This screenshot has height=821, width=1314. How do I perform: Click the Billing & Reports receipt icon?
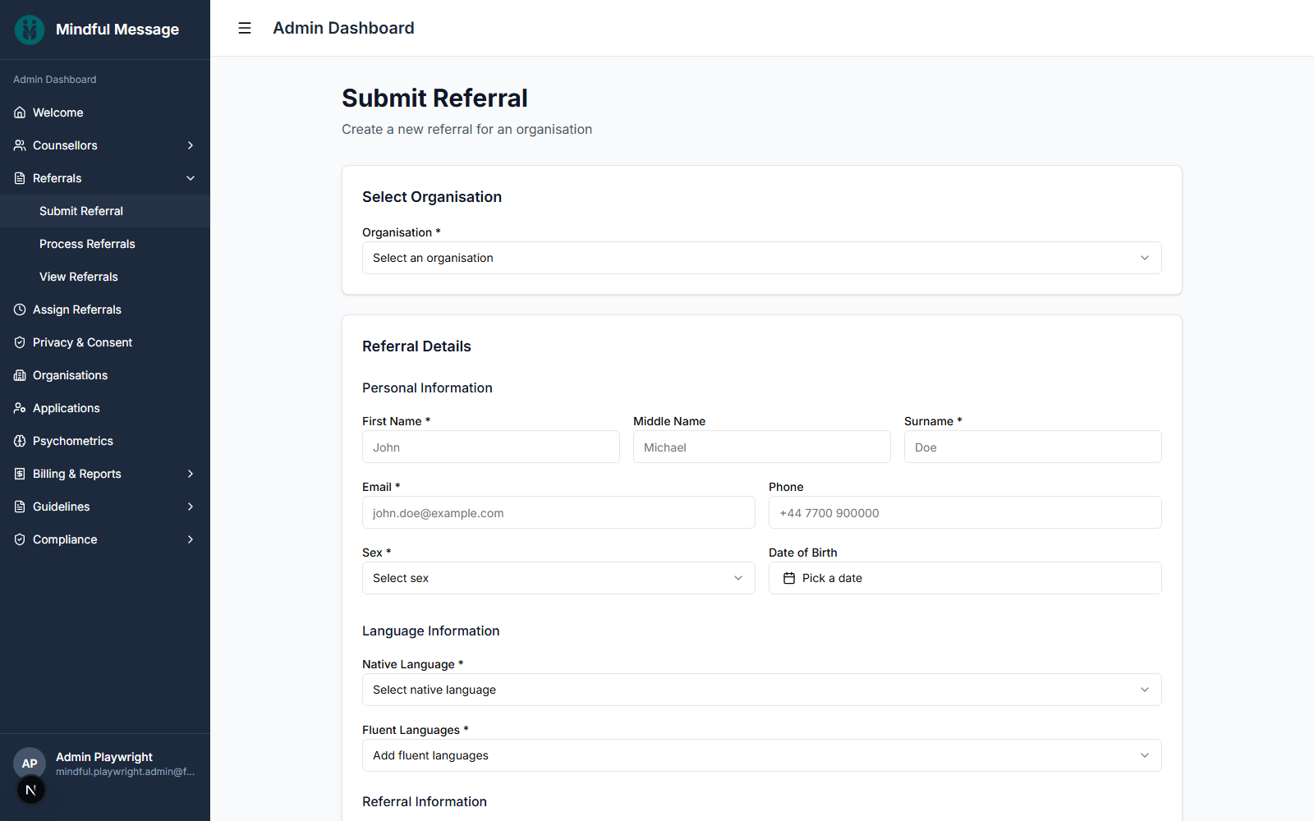[20, 474]
